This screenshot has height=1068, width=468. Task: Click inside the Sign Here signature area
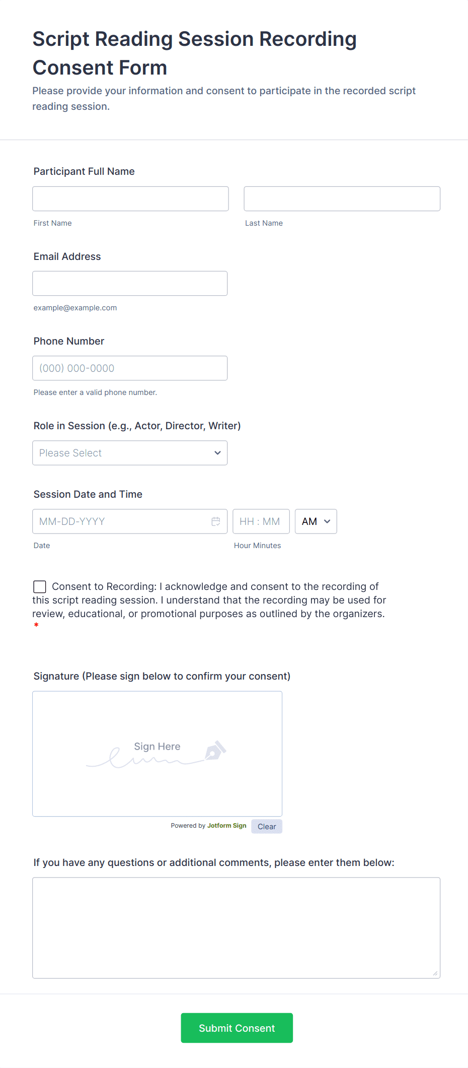157,754
